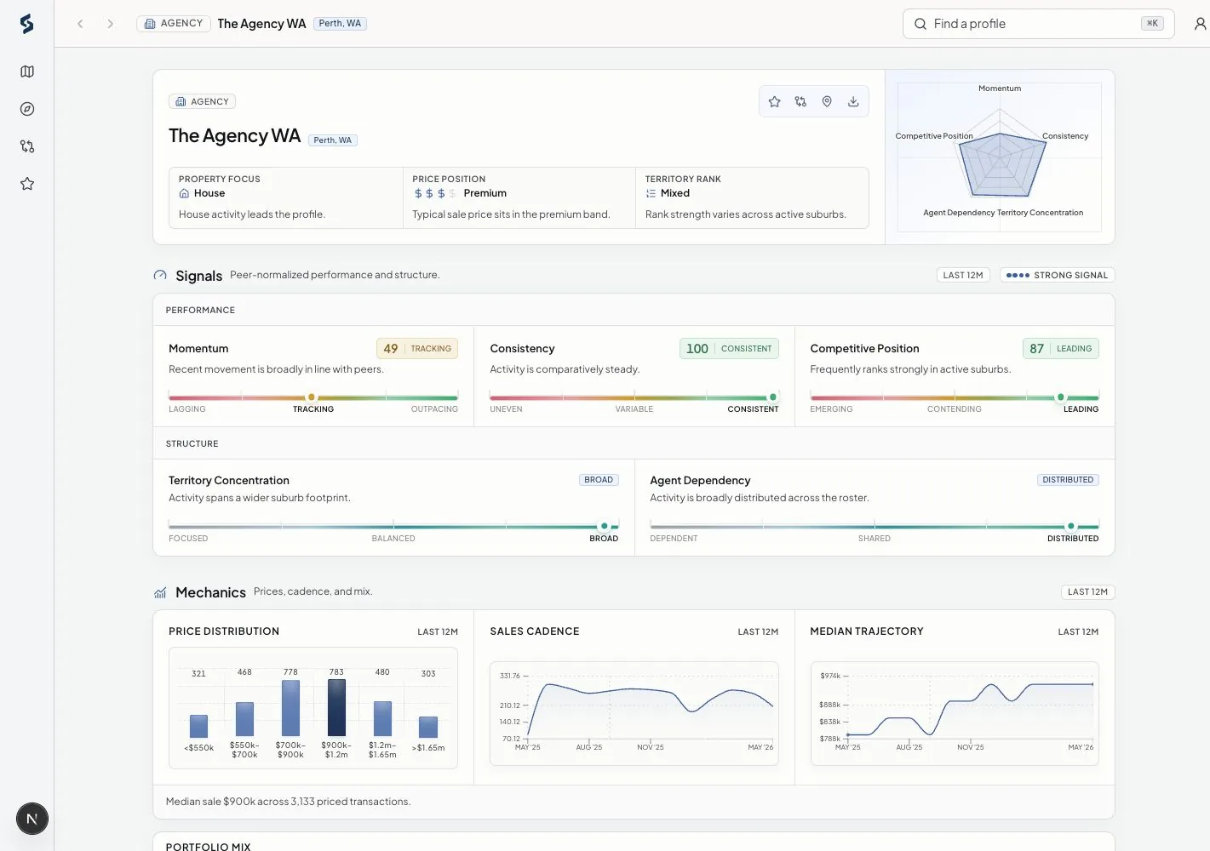The height and width of the screenshot is (851, 1210).
Task: Open the user account icon
Action: coord(1200,24)
